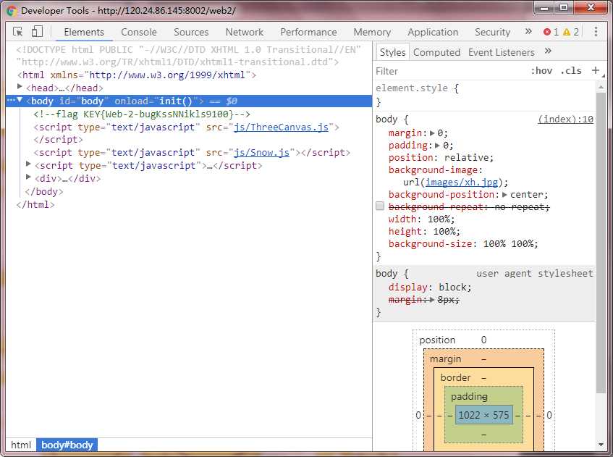The height and width of the screenshot is (457, 613).
Task: Open the Sources panel
Action: (191, 32)
